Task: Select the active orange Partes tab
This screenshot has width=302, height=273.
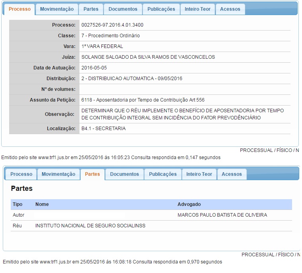Action: (93, 174)
